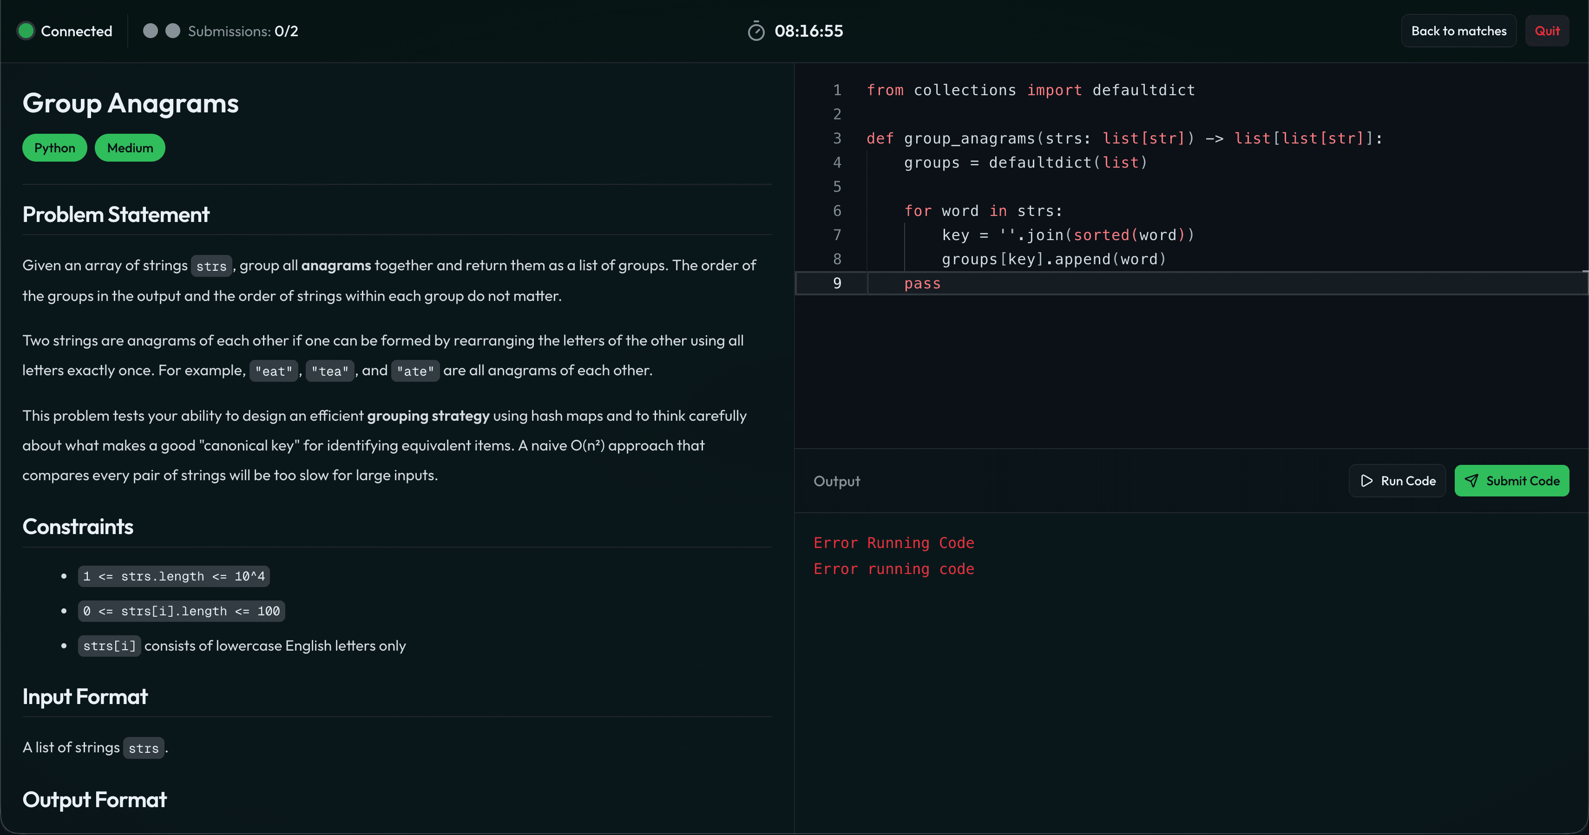Screen dimensions: 1589x835
Task: Place cursor on 'for word in strs' line
Action: (x=983, y=211)
